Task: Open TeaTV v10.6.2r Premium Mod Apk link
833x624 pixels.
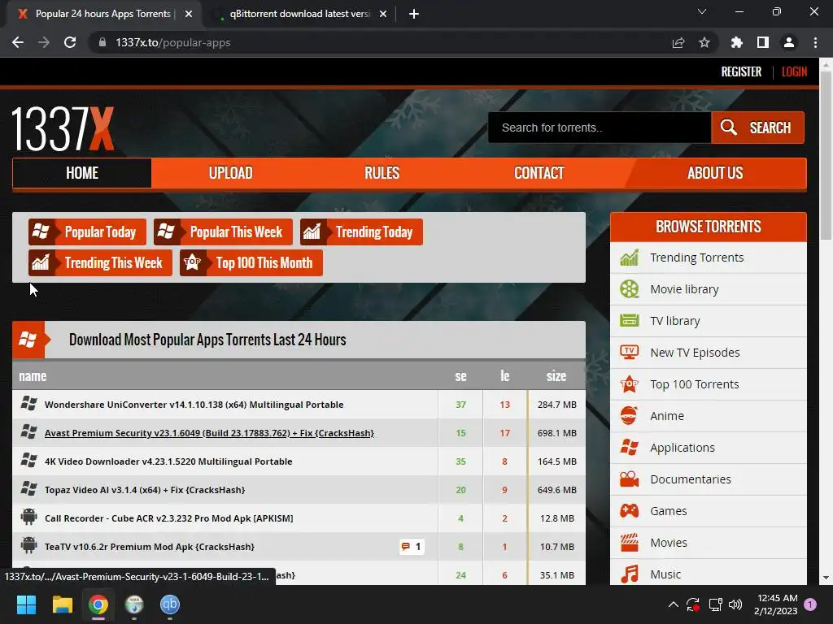Action: (150, 547)
